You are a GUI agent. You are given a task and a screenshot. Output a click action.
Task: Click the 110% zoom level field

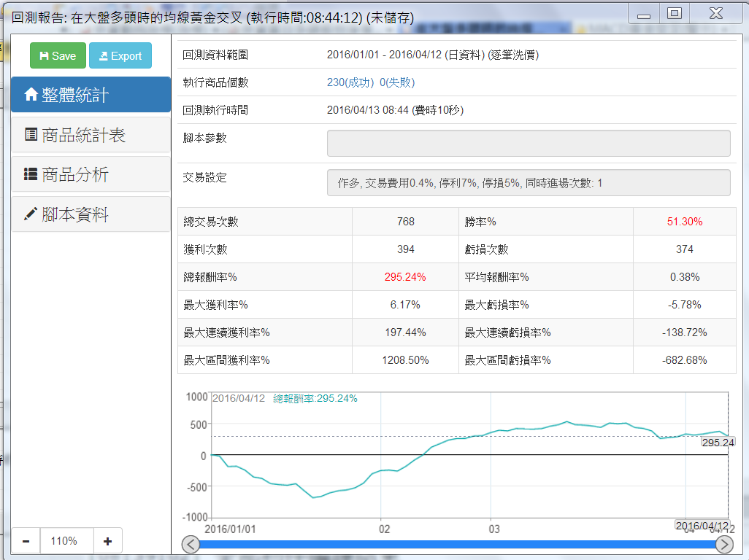click(x=66, y=541)
